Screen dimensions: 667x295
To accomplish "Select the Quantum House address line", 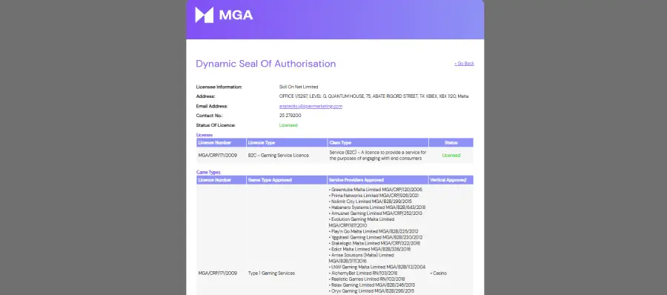I will [x=374, y=96].
